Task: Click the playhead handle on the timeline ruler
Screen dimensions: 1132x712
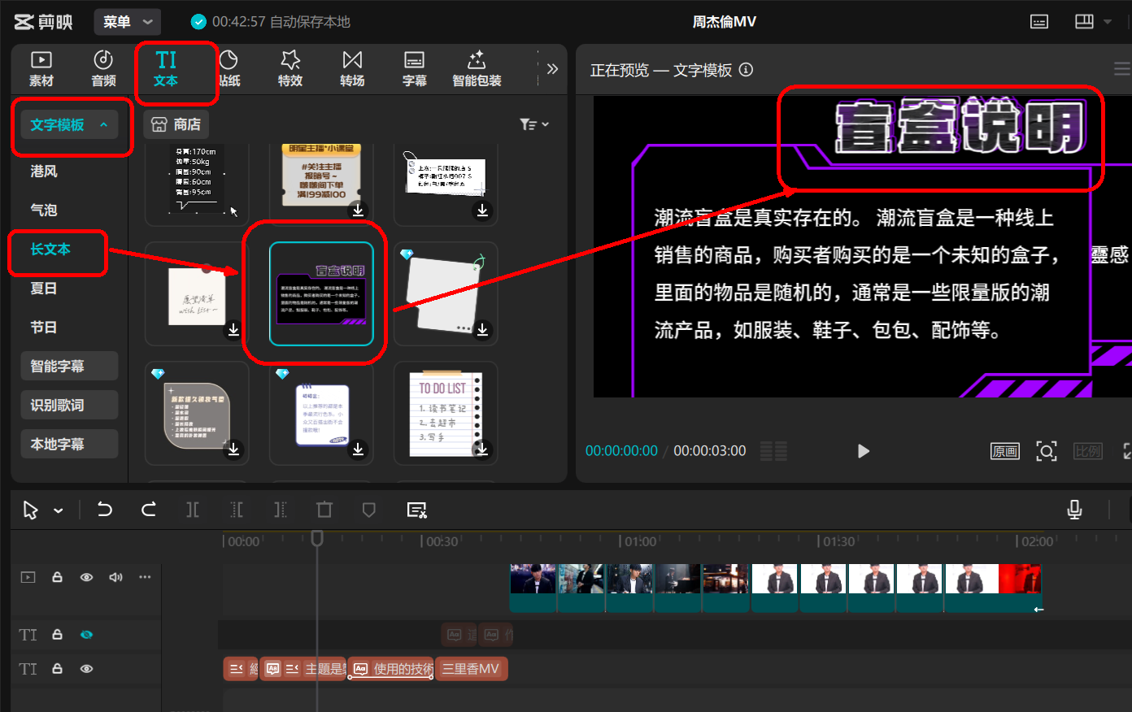Action: (317, 538)
